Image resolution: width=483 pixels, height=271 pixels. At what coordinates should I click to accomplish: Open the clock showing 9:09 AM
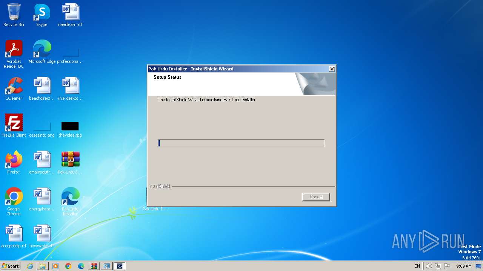click(464, 266)
